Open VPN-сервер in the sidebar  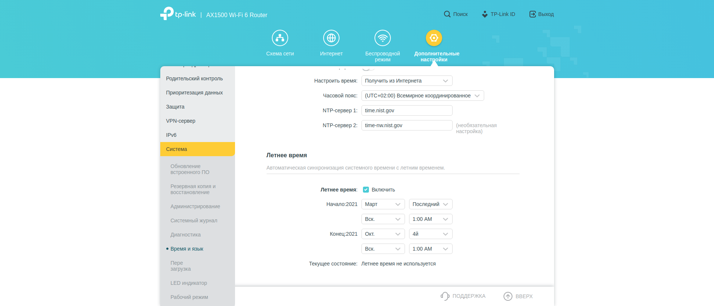[x=181, y=121]
